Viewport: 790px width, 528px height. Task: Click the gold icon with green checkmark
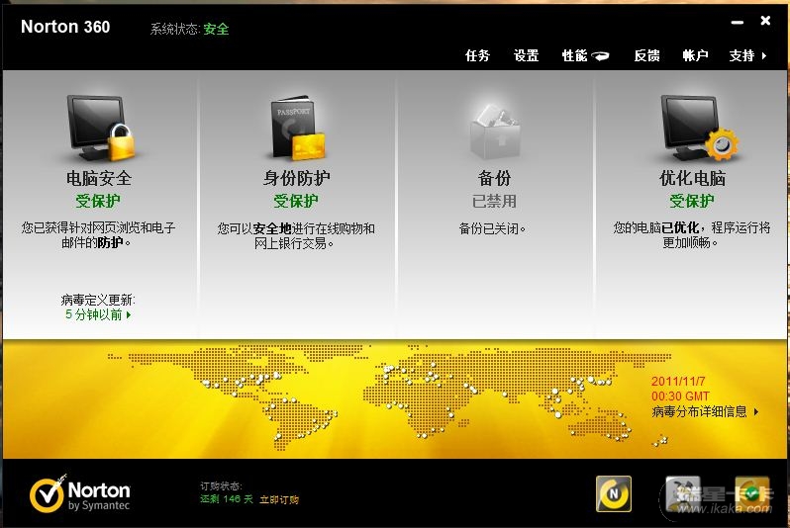click(751, 493)
